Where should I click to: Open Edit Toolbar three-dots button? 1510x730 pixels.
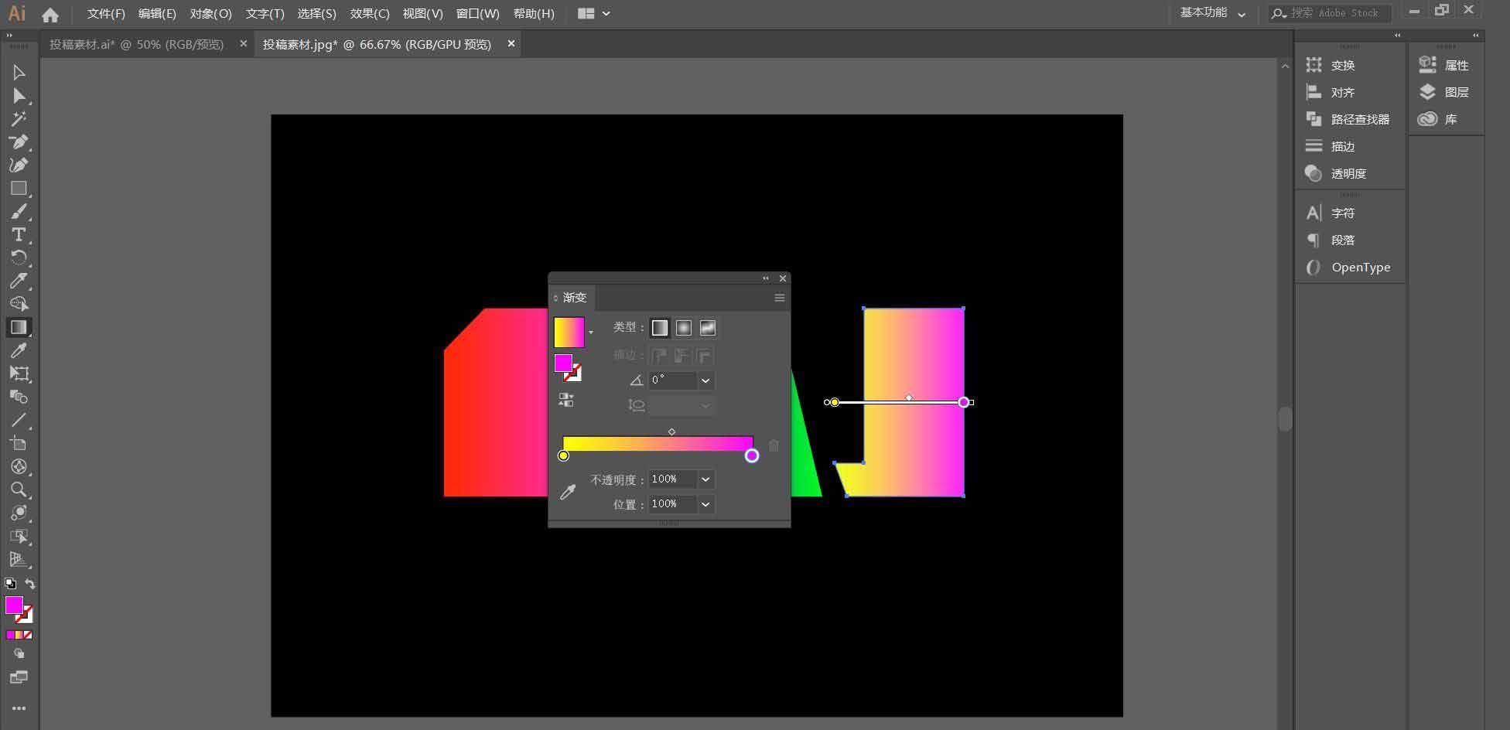pyautogui.click(x=19, y=708)
